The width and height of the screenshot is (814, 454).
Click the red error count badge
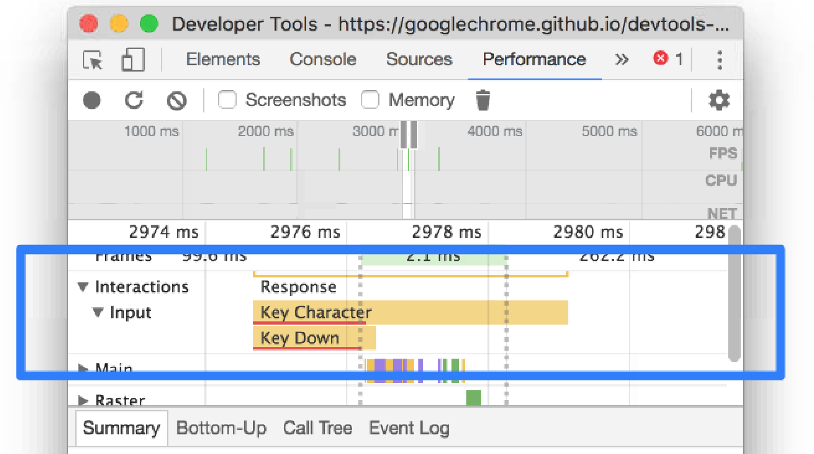pyautogui.click(x=661, y=59)
